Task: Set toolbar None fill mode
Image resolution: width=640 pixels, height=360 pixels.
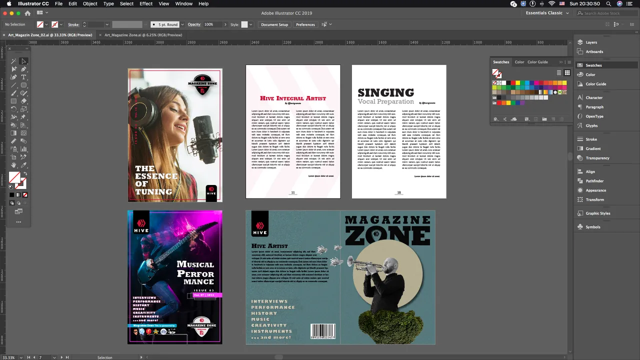Action: pos(25,194)
